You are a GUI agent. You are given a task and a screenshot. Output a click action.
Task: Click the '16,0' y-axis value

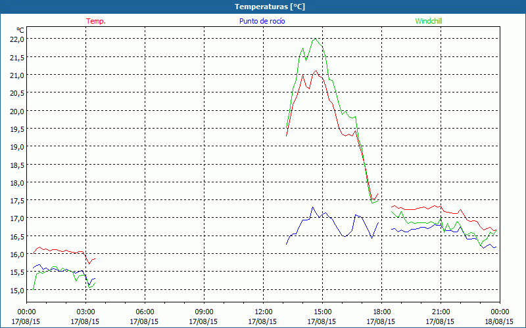(18, 255)
